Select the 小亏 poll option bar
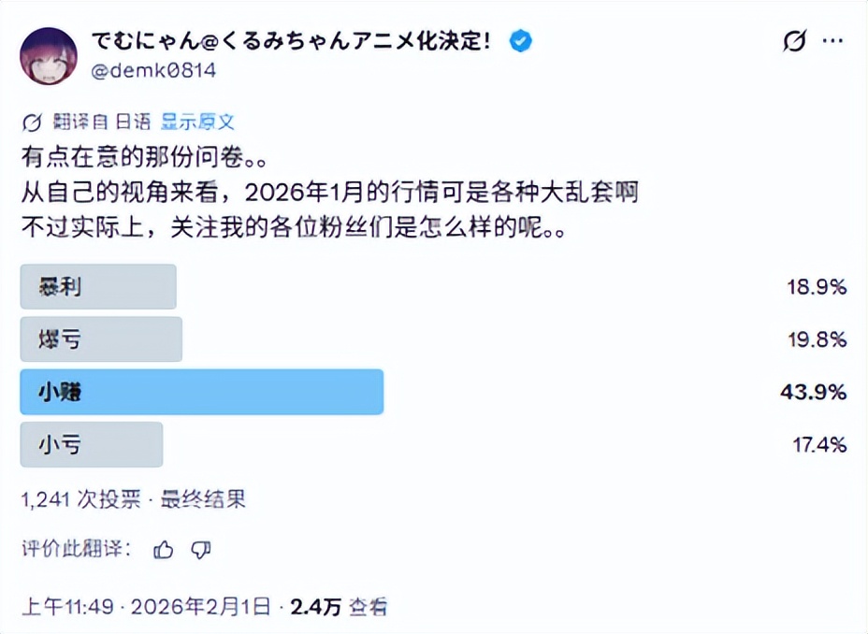The width and height of the screenshot is (868, 634). [x=92, y=444]
